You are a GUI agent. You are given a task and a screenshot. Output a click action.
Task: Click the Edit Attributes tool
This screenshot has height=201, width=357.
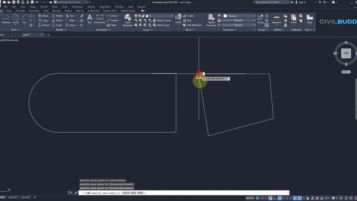(x=192, y=25)
